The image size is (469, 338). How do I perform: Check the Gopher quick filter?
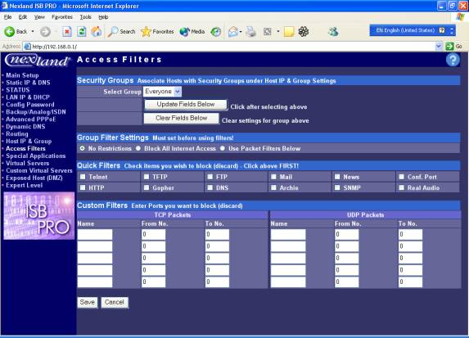pos(147,187)
